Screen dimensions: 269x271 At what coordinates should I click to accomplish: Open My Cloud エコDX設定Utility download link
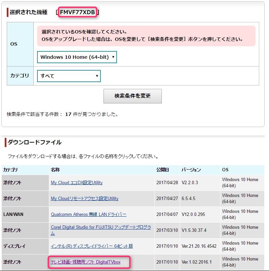[x=77, y=182]
